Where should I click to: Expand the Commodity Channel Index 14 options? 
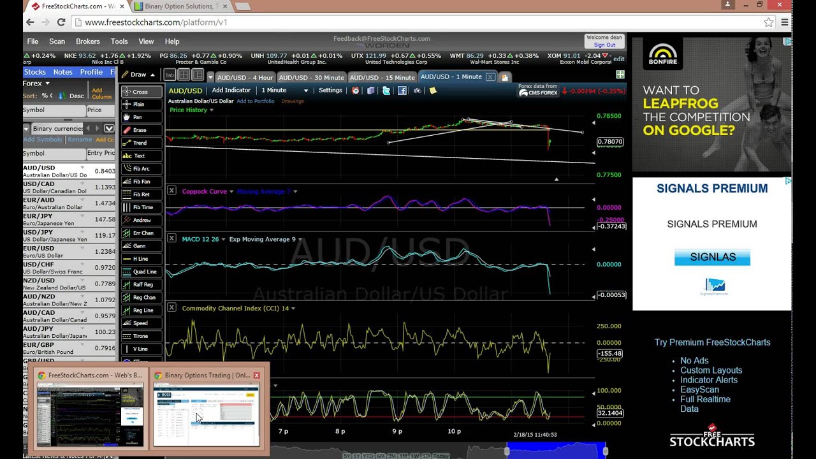pos(293,309)
